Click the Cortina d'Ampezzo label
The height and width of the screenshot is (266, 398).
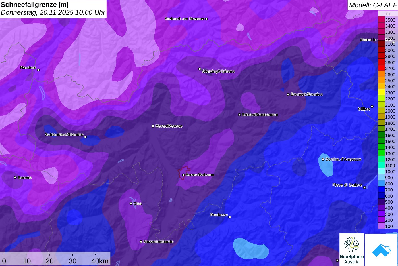click(343, 159)
